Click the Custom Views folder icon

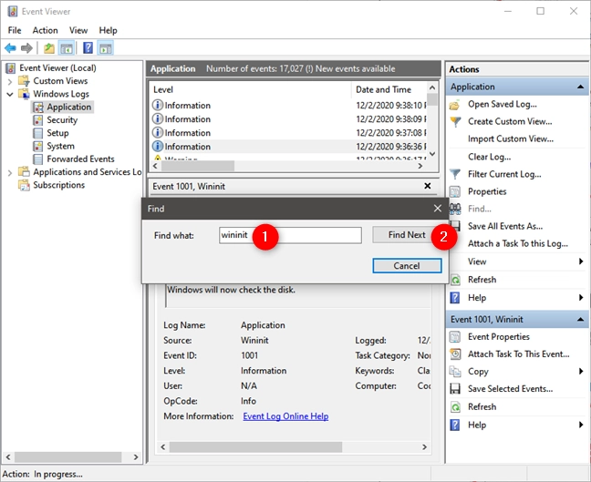coord(24,80)
